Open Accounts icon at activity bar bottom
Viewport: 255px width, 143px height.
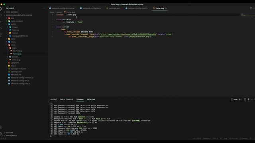click(x=1, y=128)
